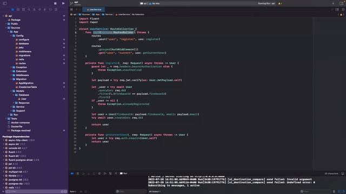346x194 pixels.
Task: Expand the async-http-client dependency
Action: pos(3,140)
